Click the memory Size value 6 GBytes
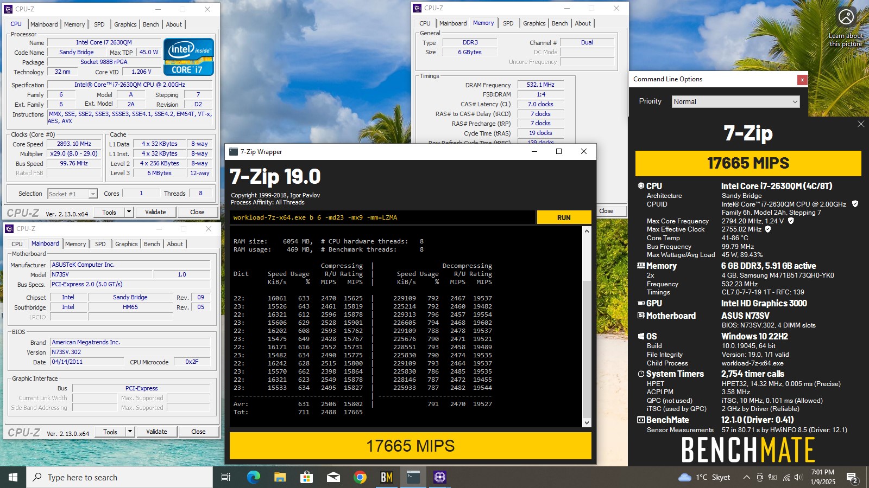This screenshot has height=488, width=869. point(470,52)
